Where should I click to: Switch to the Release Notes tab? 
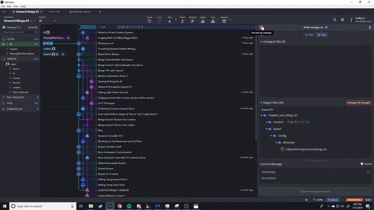(81, 12)
